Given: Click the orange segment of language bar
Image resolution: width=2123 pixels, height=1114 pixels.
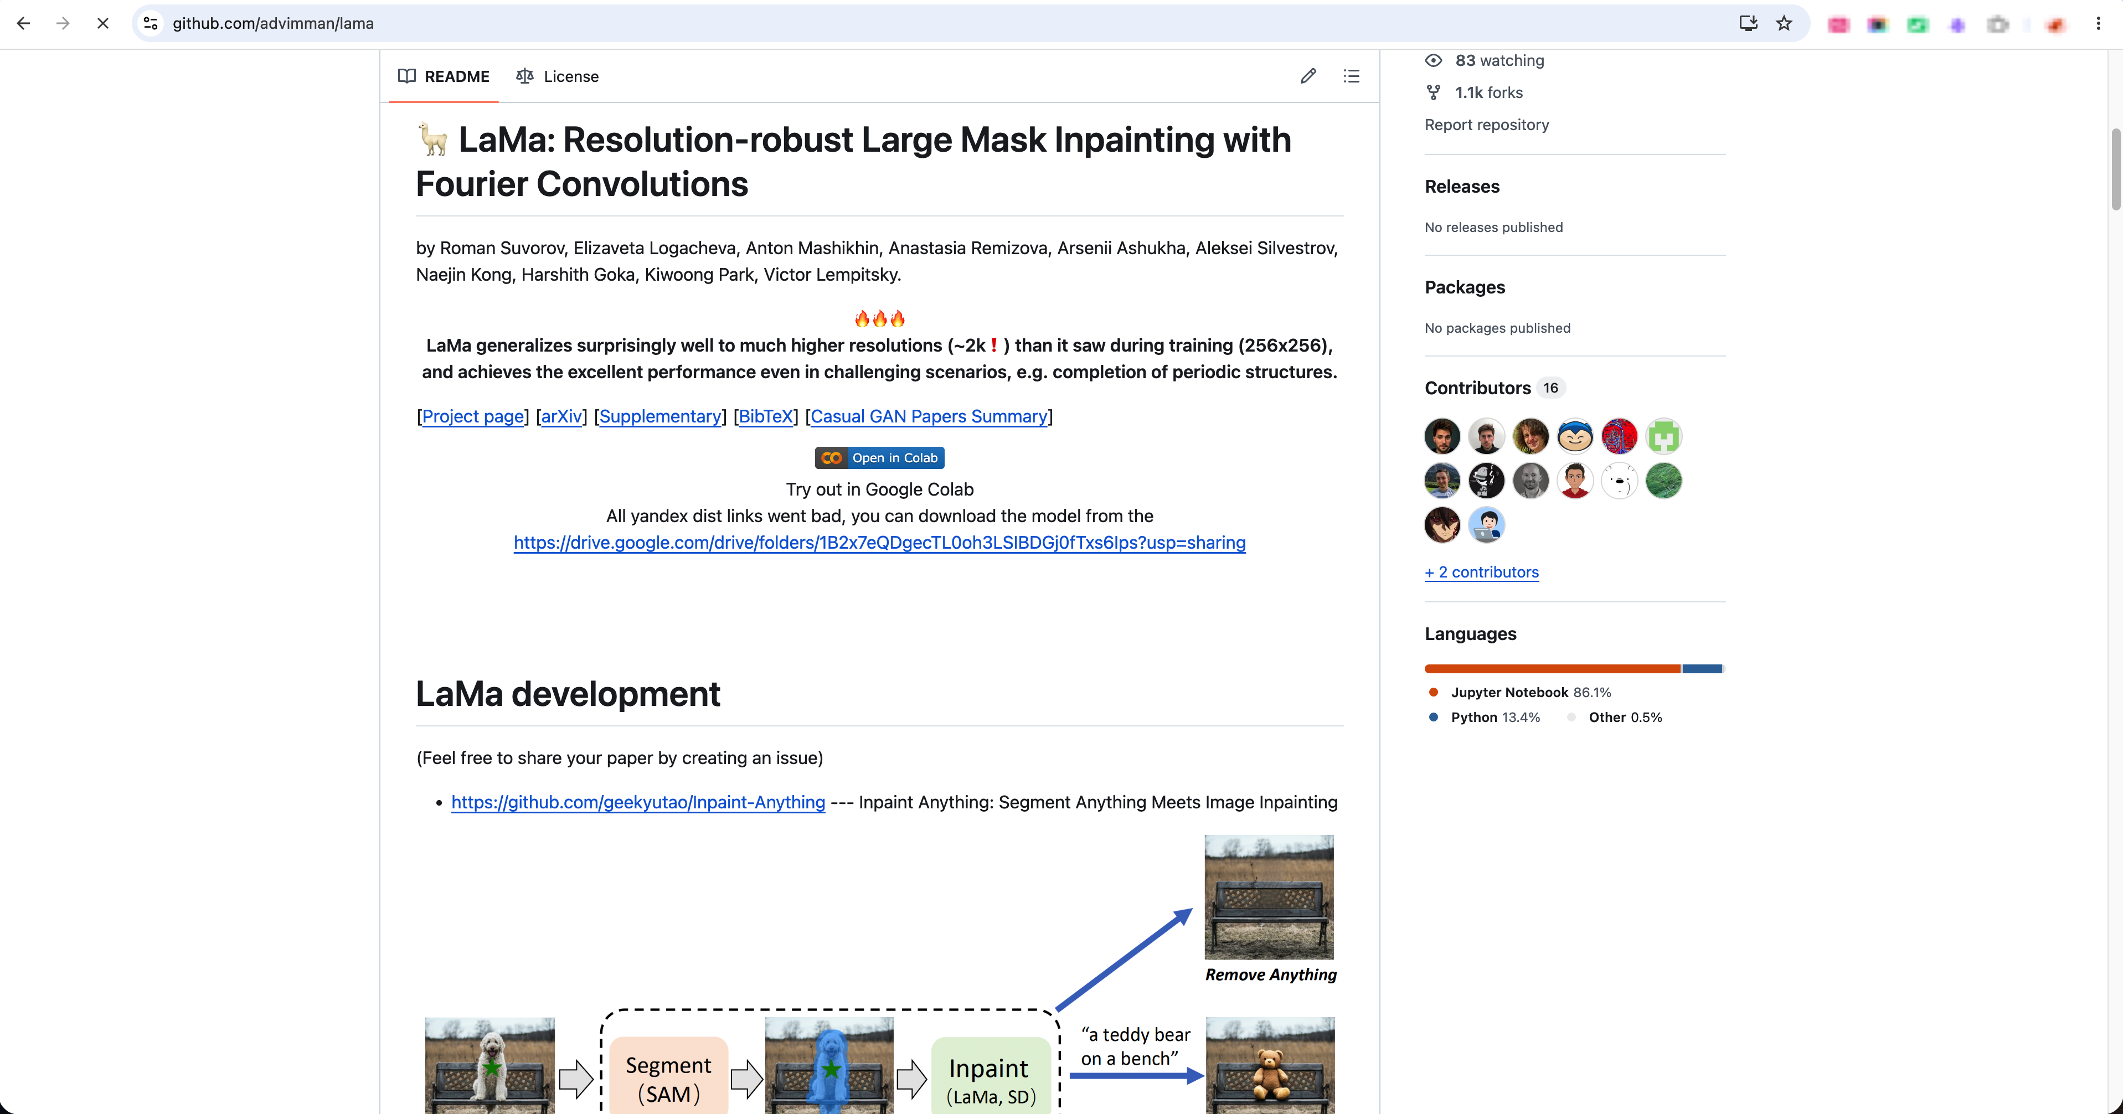Looking at the screenshot, I should [x=1552, y=669].
